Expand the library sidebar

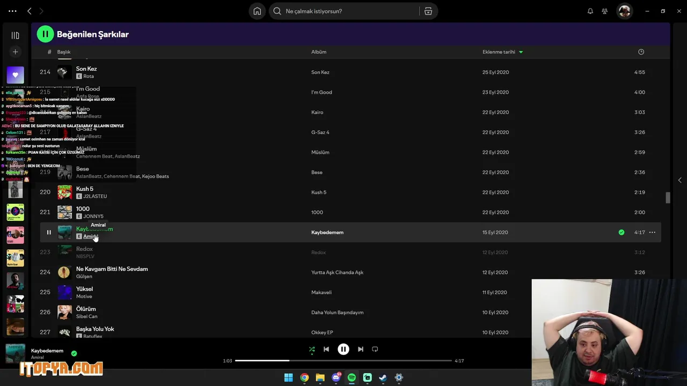click(x=16, y=35)
